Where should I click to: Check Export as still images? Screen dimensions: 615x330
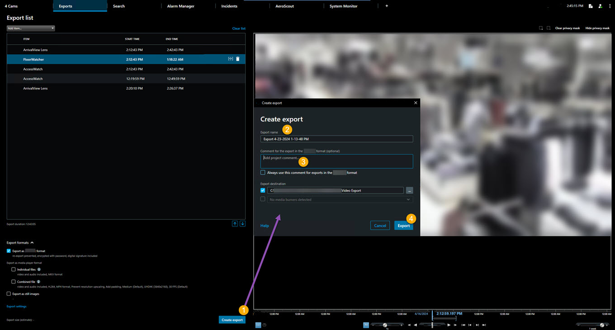pos(9,294)
